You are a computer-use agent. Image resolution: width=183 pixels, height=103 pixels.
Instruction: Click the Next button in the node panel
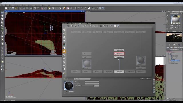(x=148, y=79)
